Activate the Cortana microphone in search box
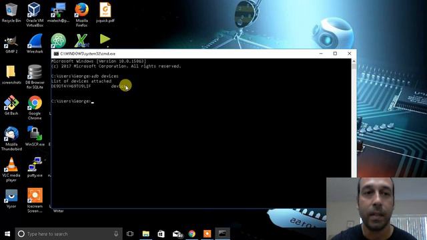Screen dimensions: 427x240 click(x=116, y=234)
